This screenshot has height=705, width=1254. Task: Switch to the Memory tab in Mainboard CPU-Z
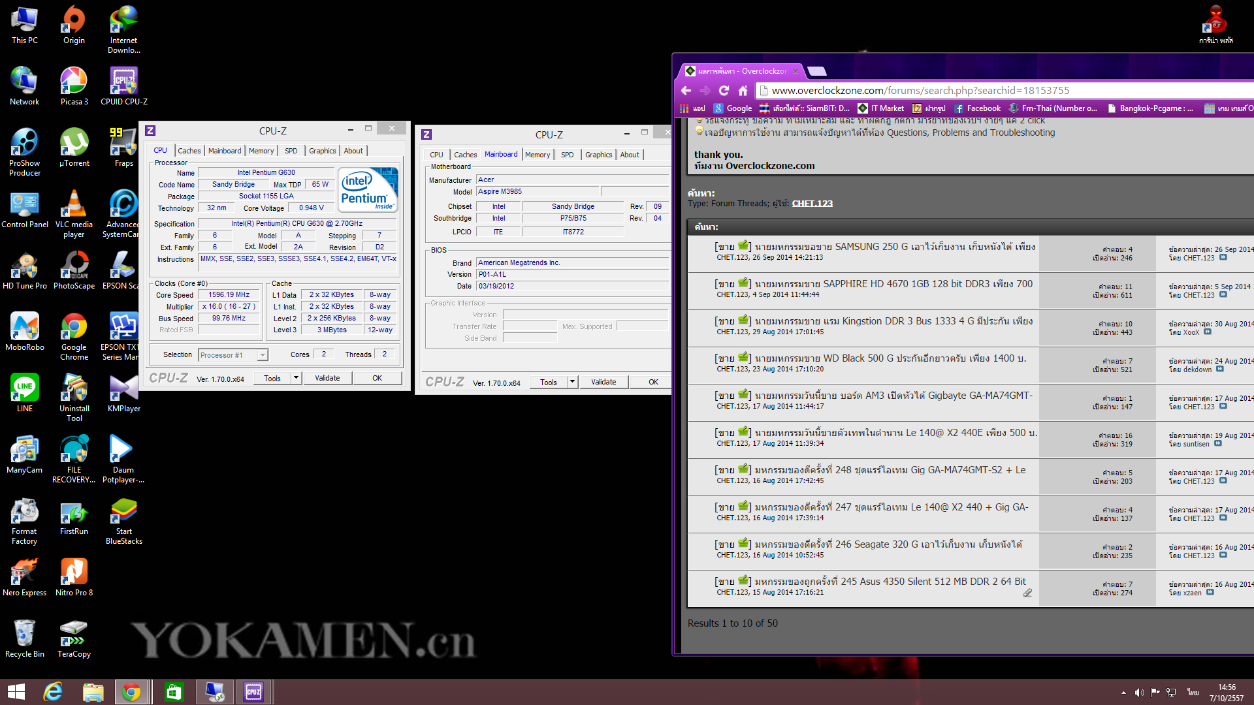(x=537, y=155)
